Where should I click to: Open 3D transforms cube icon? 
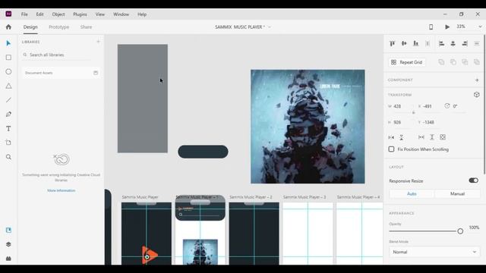click(x=477, y=95)
